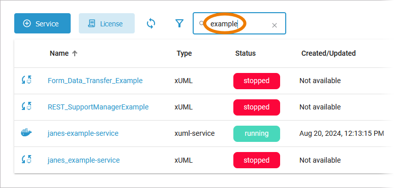The width and height of the screenshot is (394, 188).
Task: Open janes_example-service link
Action: 84,160
